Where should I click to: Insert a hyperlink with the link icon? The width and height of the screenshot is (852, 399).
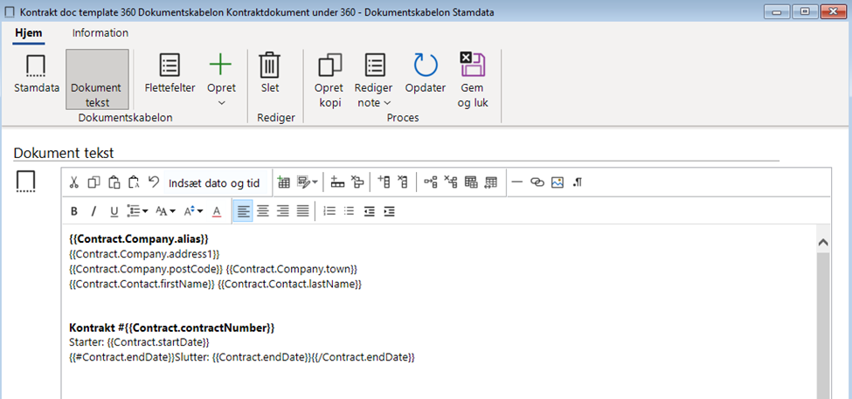coord(537,182)
